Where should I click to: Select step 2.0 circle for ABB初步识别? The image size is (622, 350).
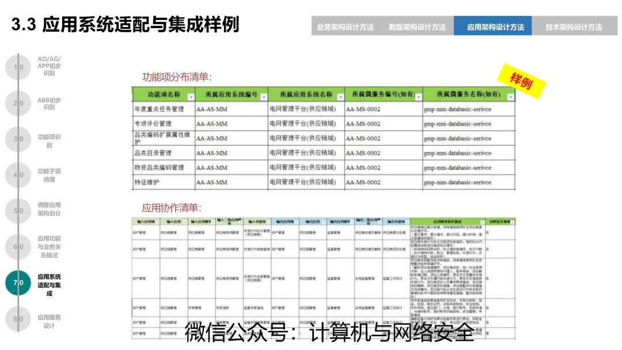click(18, 103)
